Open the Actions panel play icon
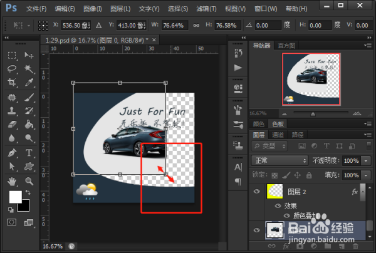Screen dimensions: 376x253 [238, 68]
